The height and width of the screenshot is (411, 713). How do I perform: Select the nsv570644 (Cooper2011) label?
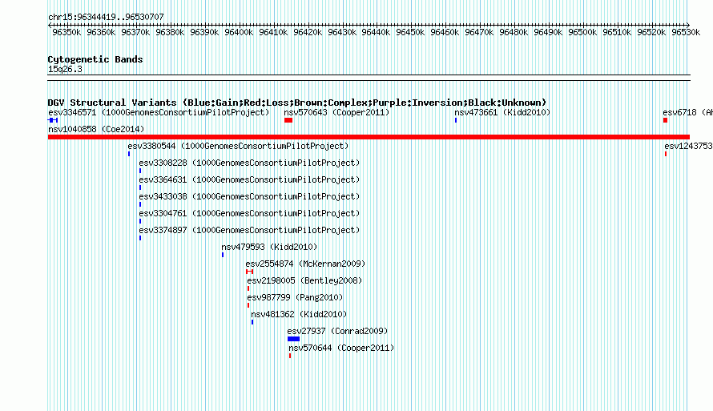click(341, 348)
